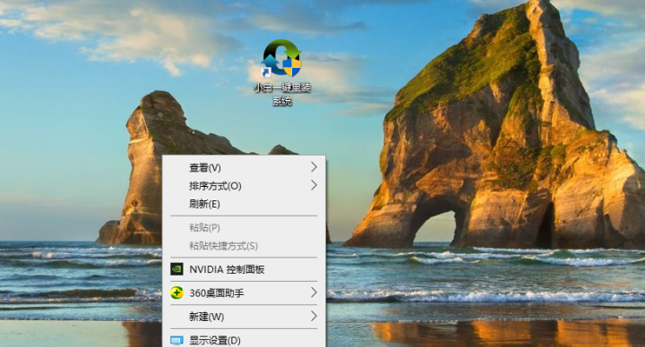Click the 小白一键重装系统 label under the desktop icon
Image resolution: width=645 pixels, height=347 pixels.
(282, 94)
